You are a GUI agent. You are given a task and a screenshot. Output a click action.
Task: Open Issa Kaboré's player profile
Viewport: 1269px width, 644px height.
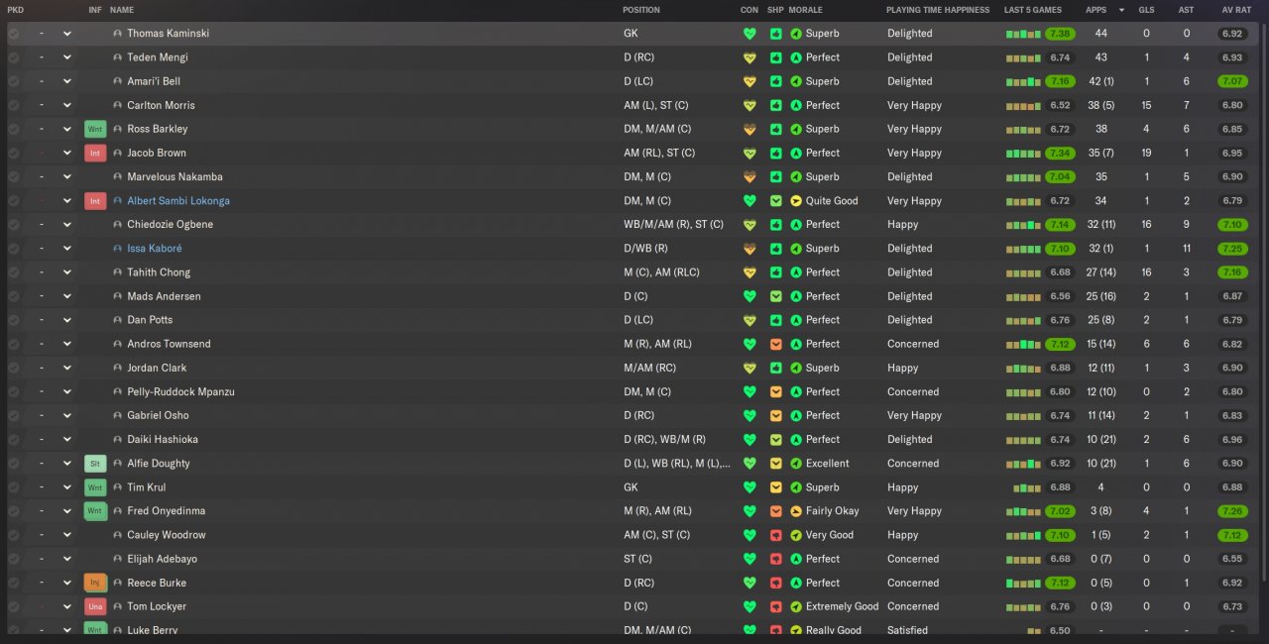[155, 249]
